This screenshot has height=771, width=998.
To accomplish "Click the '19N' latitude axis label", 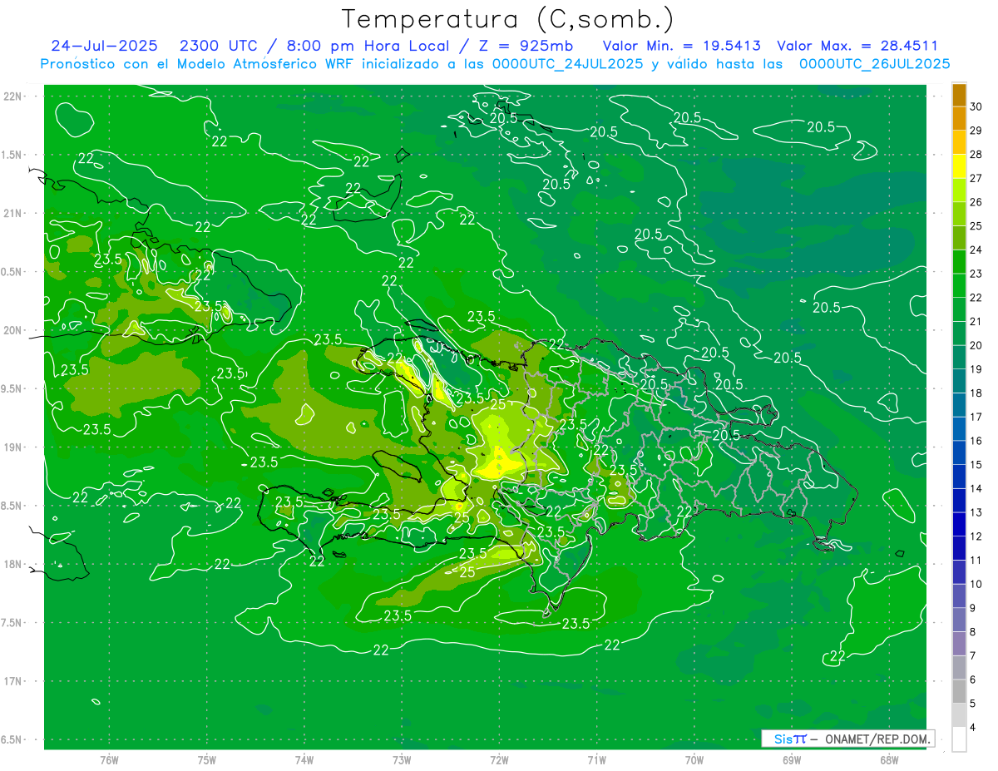I will click(x=14, y=447).
